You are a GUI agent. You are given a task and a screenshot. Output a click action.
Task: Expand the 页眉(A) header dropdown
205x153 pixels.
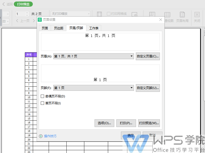[x=94, y=56]
